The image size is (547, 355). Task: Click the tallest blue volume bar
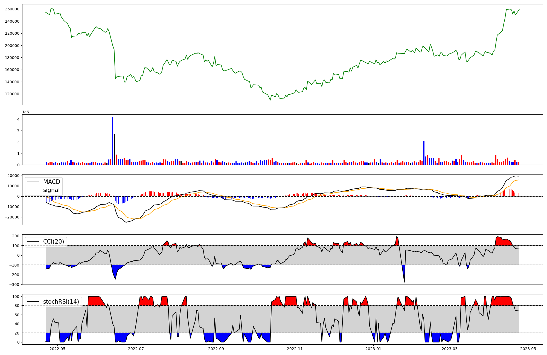pos(113,141)
